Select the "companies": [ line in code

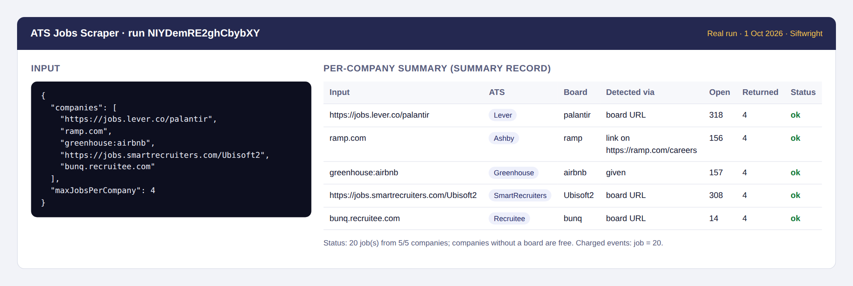84,108
